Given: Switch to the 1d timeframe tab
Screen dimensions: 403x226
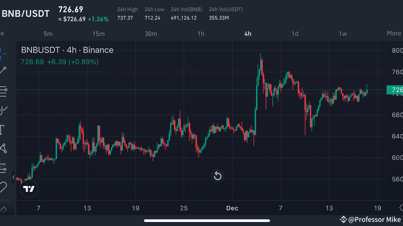Looking at the screenshot, I should point(295,33).
